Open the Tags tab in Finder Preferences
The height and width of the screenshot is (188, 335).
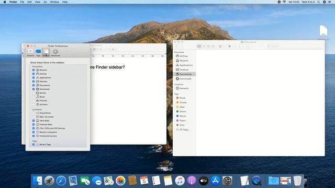point(38,52)
